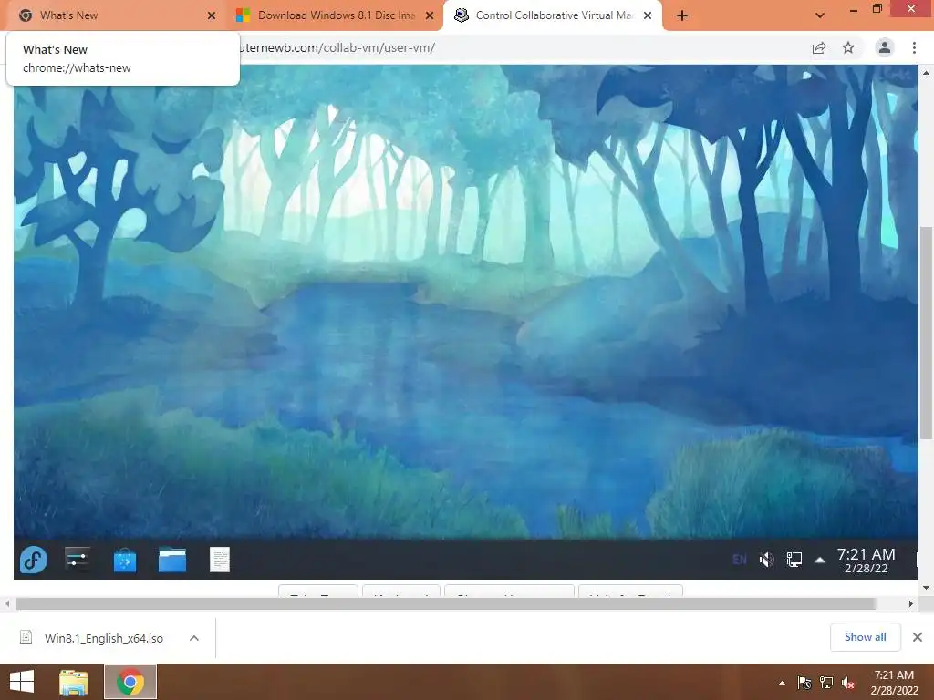
Task: Close the Download Windows 8.1 tab
Action: point(430,15)
